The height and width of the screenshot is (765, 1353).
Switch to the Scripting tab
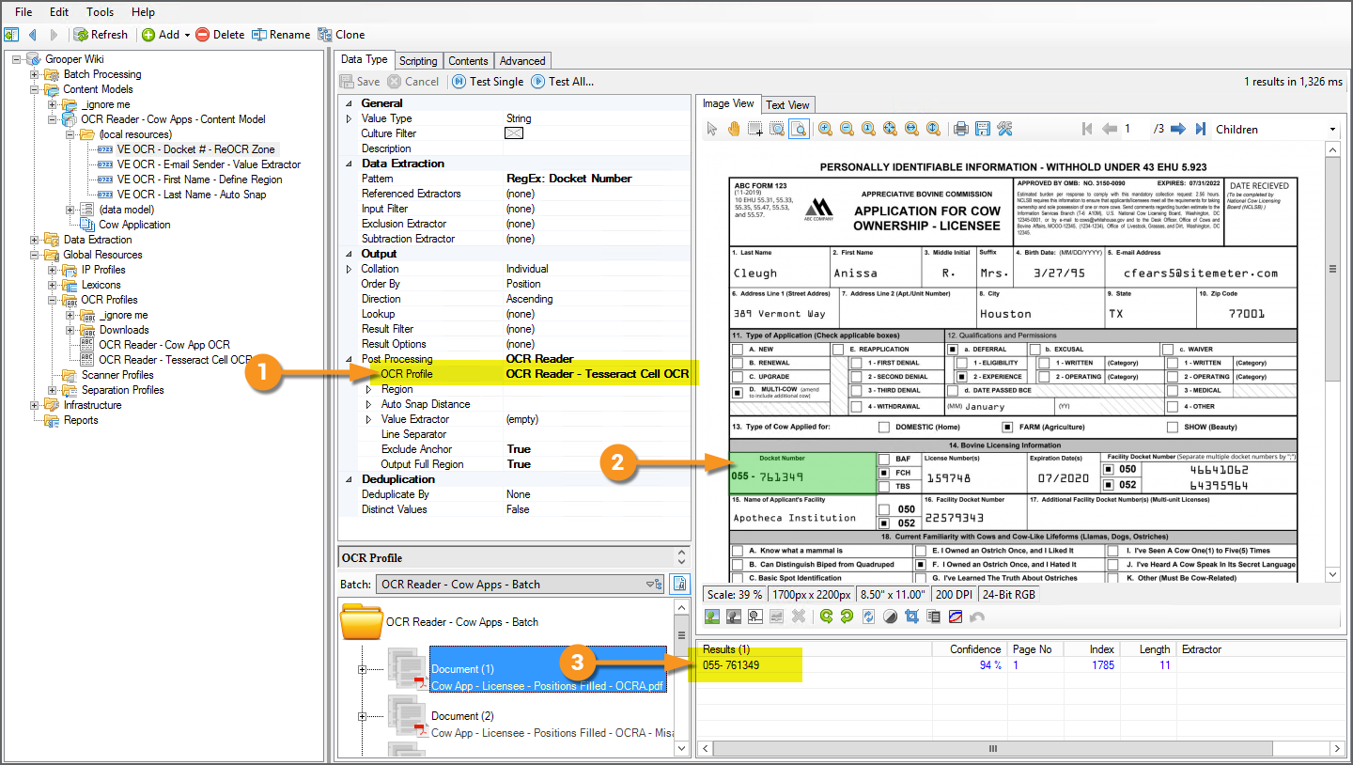418,61
